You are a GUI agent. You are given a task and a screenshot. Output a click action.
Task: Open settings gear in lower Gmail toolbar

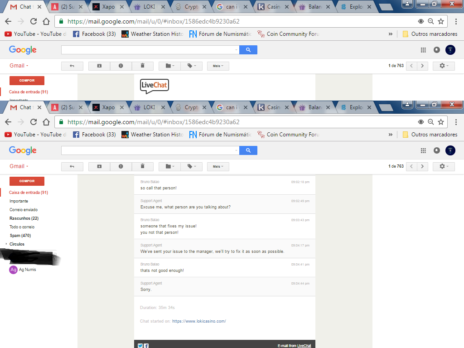(x=444, y=166)
